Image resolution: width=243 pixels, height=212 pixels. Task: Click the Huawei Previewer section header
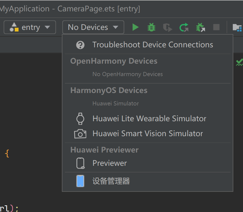(105, 150)
